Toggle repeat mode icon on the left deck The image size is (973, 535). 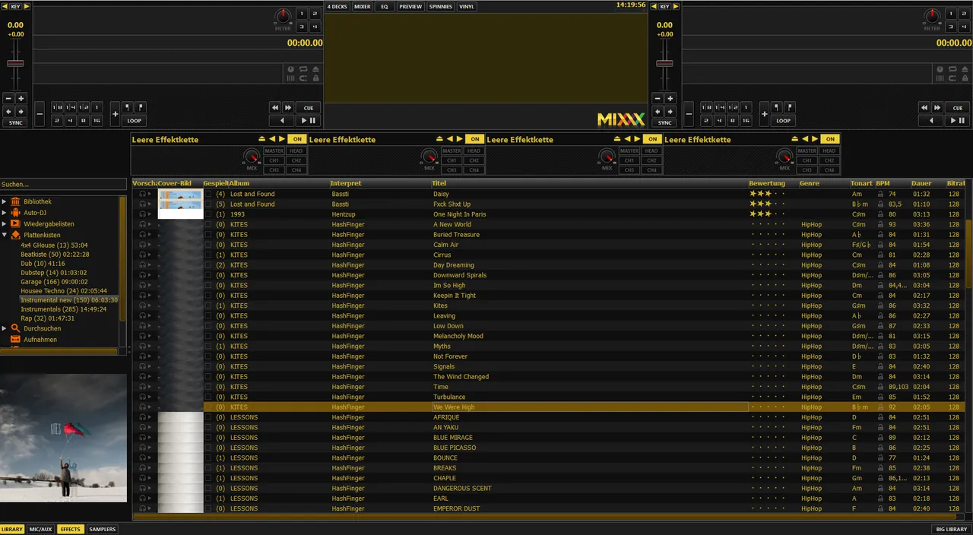303,69
